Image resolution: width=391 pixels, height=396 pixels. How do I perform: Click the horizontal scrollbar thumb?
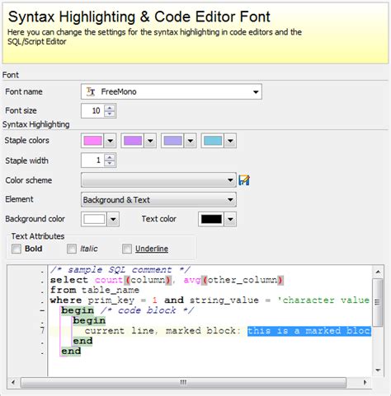coord(183,382)
